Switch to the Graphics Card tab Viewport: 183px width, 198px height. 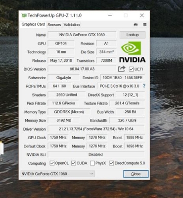(33, 24)
